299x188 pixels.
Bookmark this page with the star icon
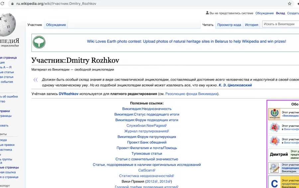pyautogui.click(x=289, y=4)
